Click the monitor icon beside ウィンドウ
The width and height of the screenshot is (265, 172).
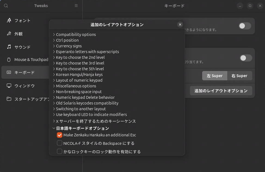9,86
